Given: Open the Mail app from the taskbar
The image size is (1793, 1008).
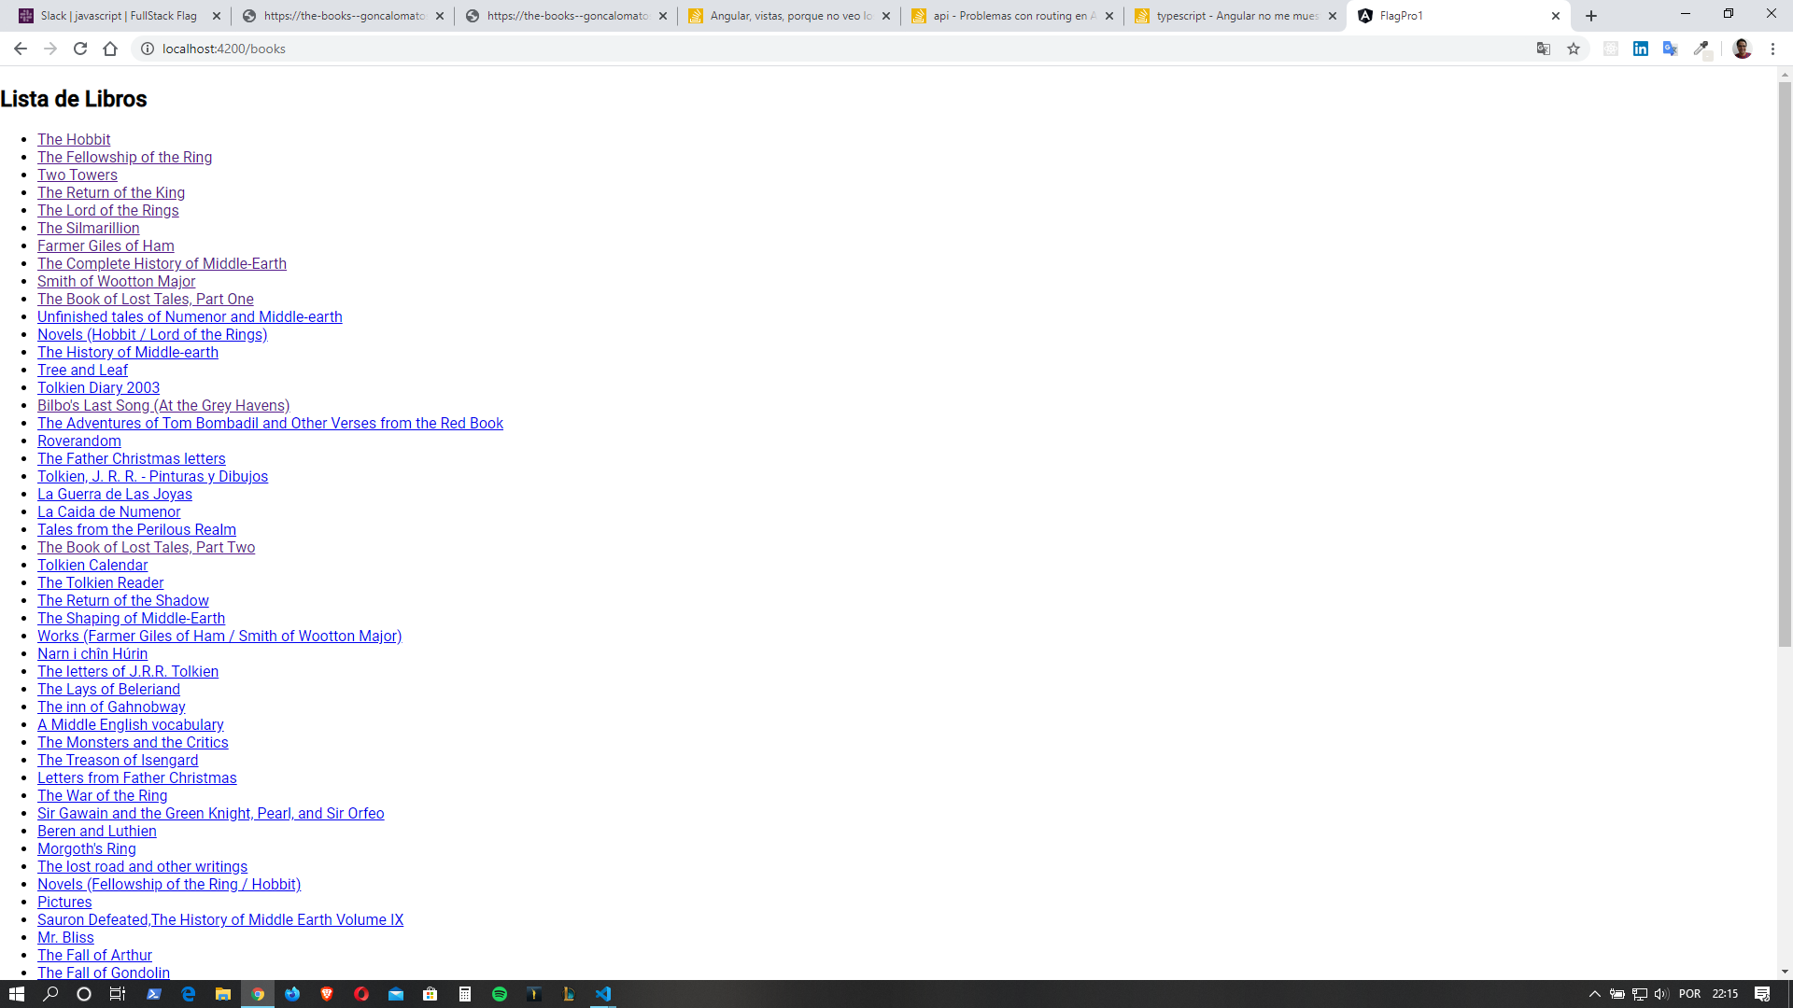Looking at the screenshot, I should click(396, 994).
